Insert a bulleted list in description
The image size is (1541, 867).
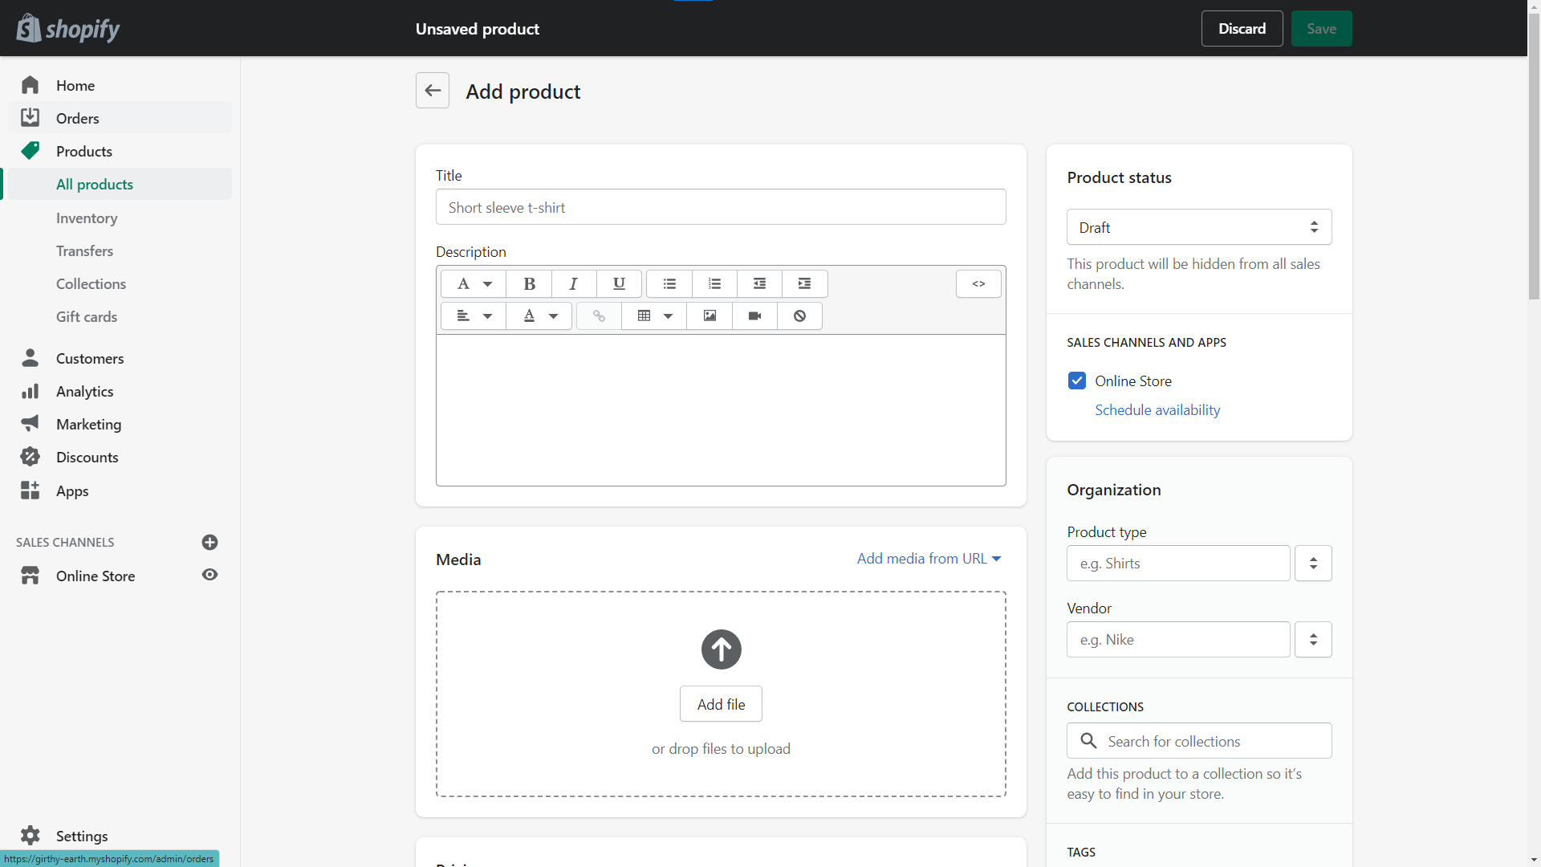coord(669,283)
